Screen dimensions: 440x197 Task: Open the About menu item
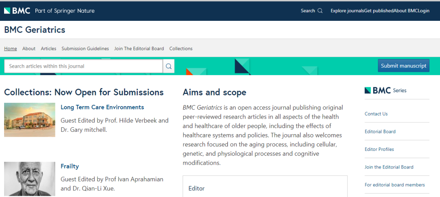pos(29,49)
